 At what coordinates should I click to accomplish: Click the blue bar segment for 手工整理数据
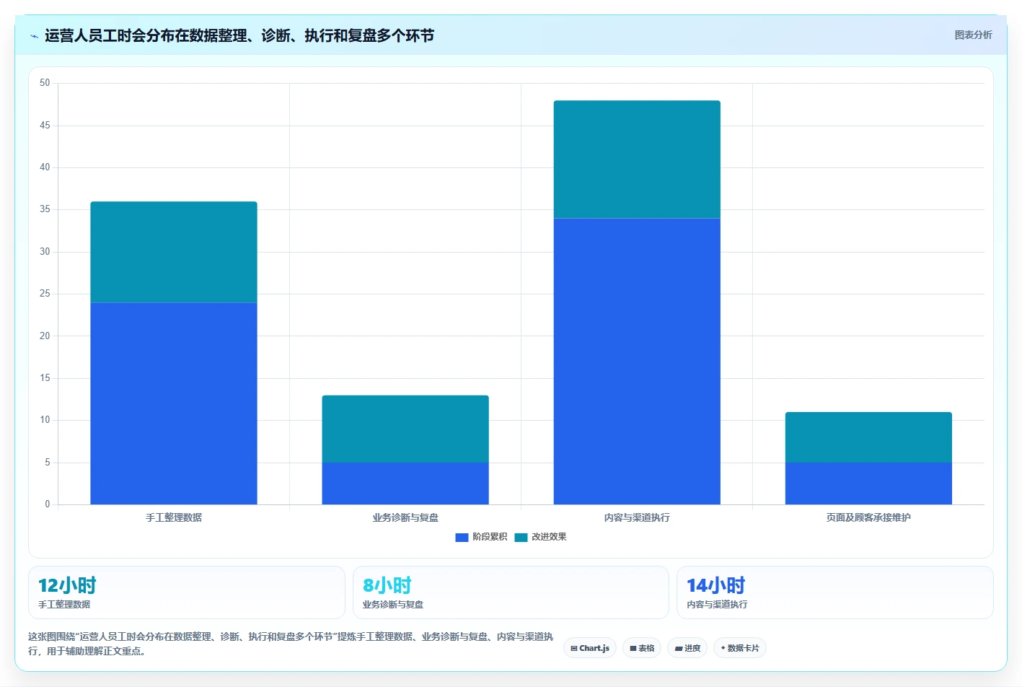[x=174, y=403]
